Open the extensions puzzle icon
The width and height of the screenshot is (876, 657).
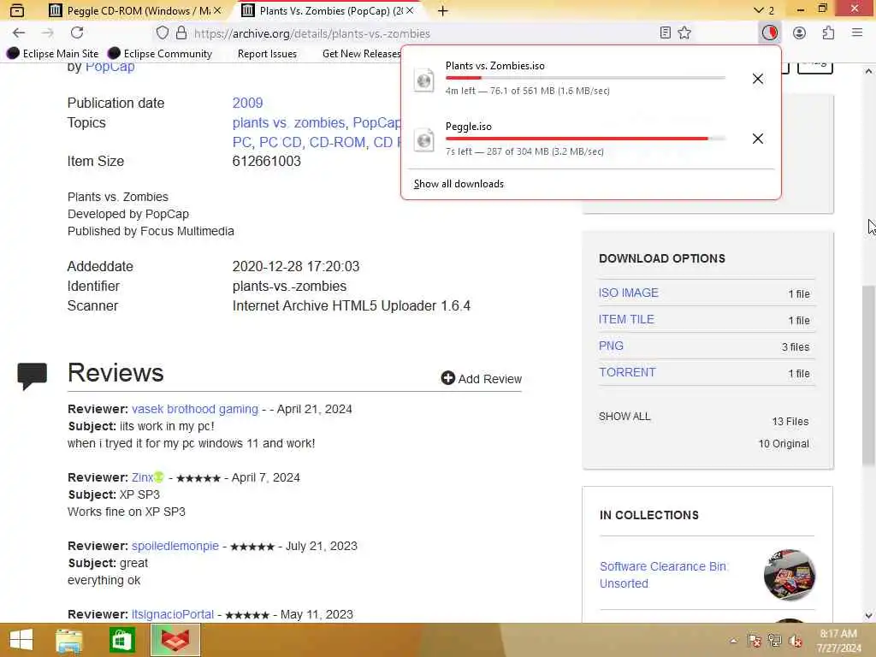pyautogui.click(x=828, y=33)
